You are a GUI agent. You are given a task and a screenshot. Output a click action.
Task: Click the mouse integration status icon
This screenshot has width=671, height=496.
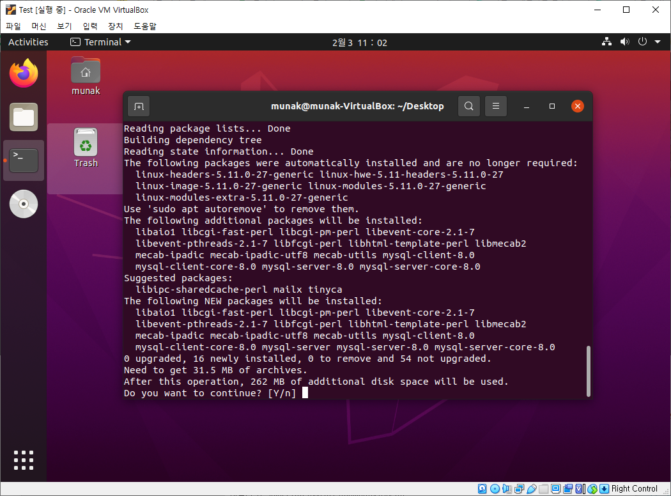[x=592, y=488]
